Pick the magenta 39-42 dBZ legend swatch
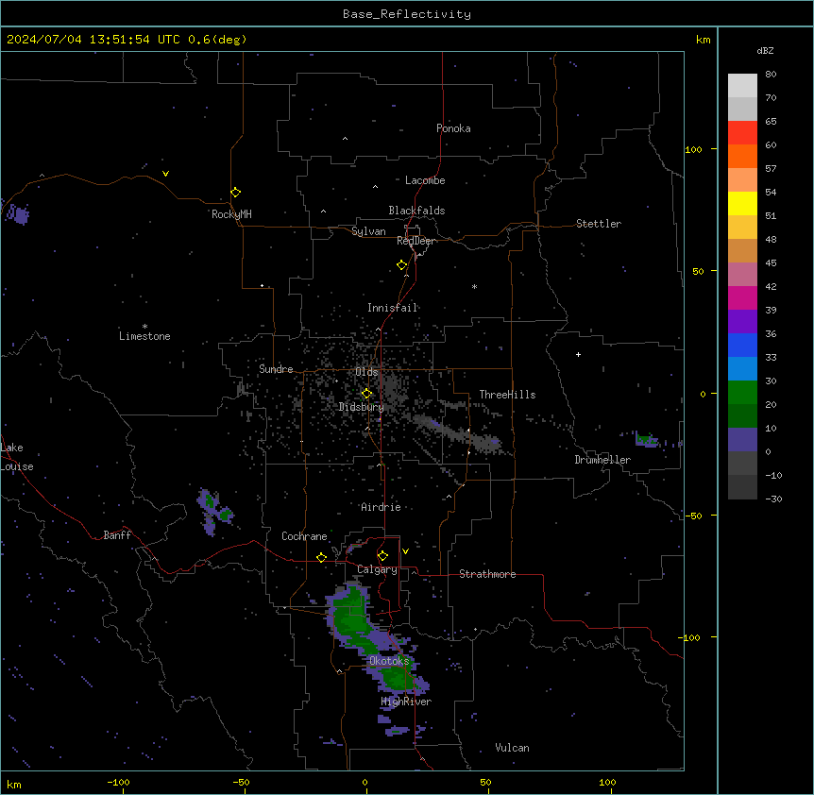 [x=742, y=297]
